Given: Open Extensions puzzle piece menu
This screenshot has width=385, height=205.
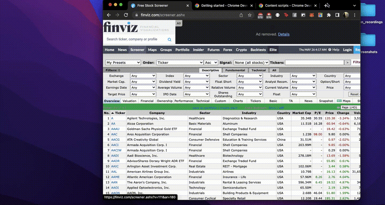Looking at the screenshot, I should pyautogui.click(x=329, y=15).
